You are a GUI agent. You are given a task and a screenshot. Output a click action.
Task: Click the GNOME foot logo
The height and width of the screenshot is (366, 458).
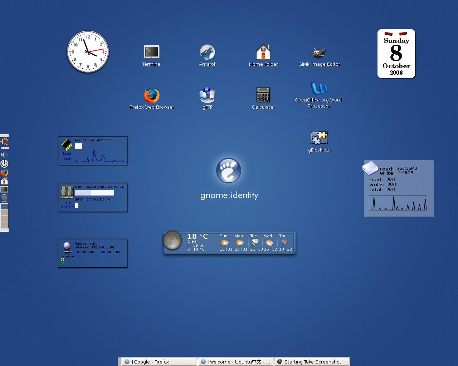point(229,170)
